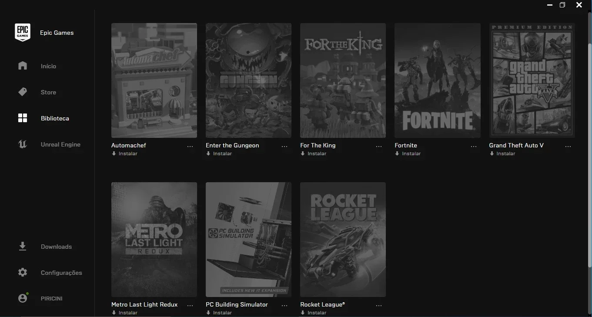Select the Enter the Gungeon cover art

[x=248, y=80]
